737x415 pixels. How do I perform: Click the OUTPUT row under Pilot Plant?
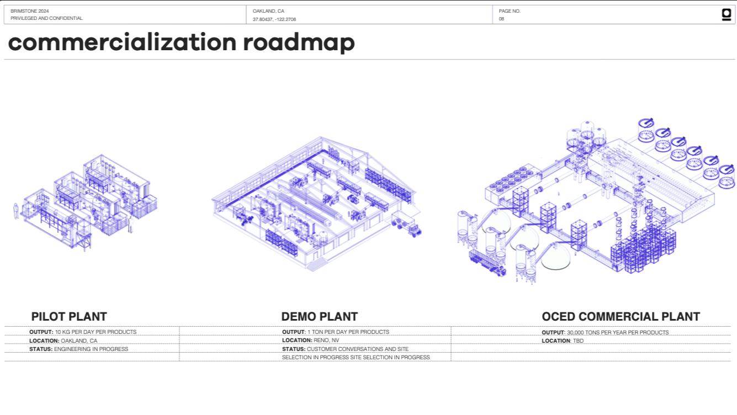pos(83,332)
